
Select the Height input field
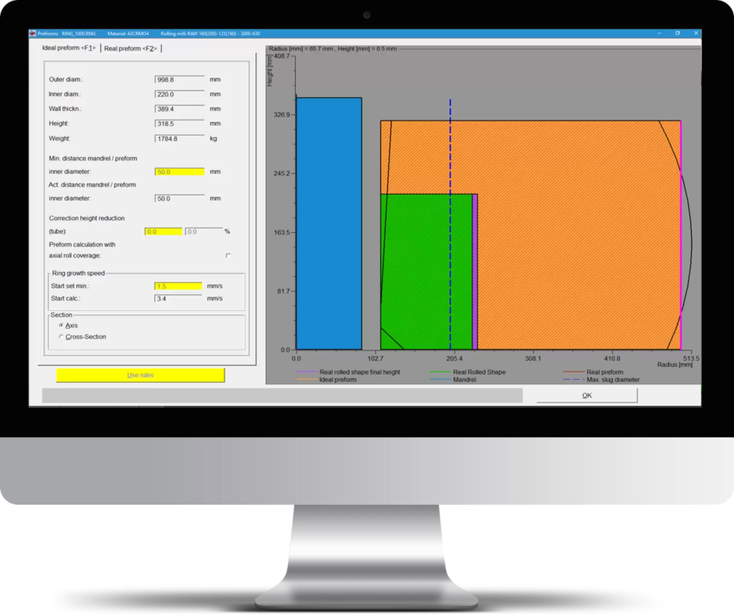tap(179, 124)
